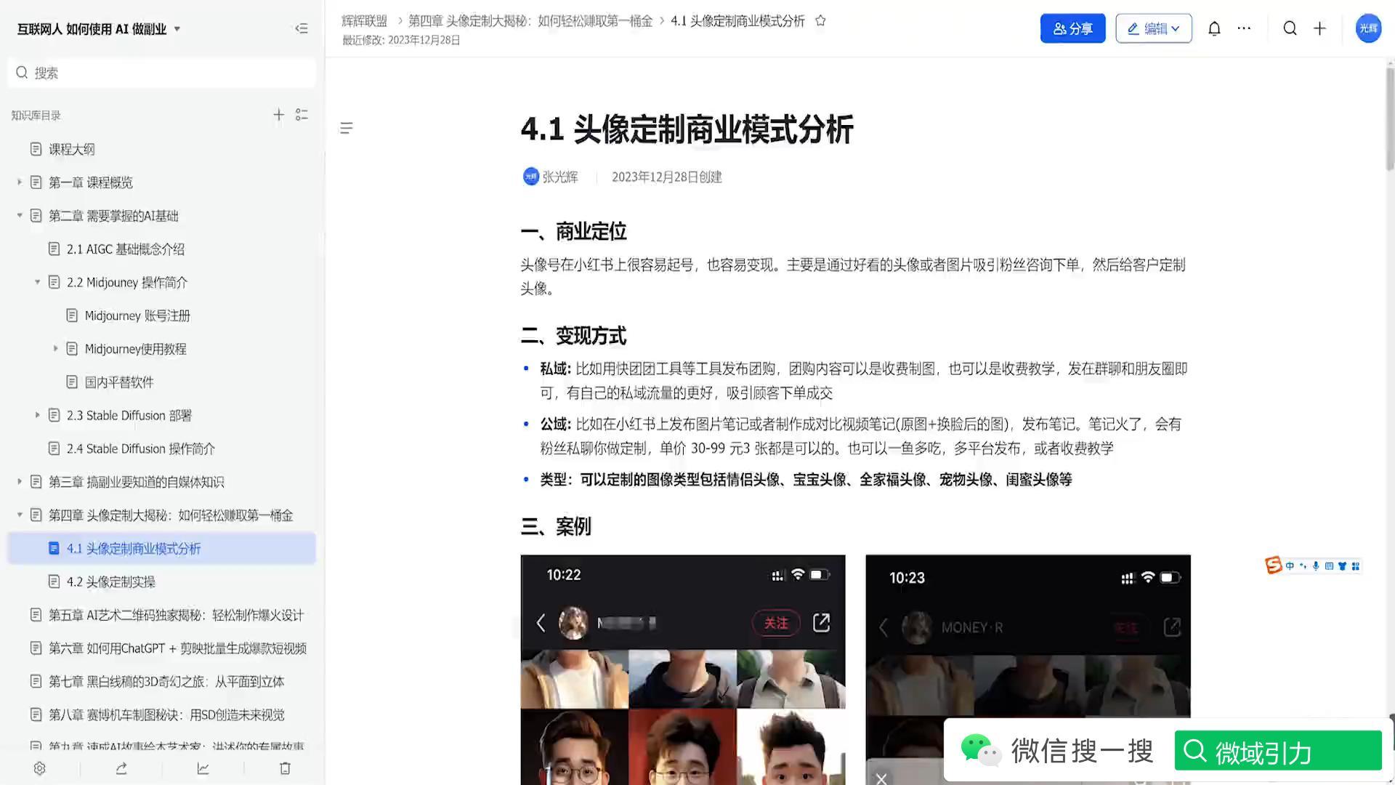The width and height of the screenshot is (1395, 785).
Task: Open the search magnifier in top bar
Action: (x=1290, y=28)
